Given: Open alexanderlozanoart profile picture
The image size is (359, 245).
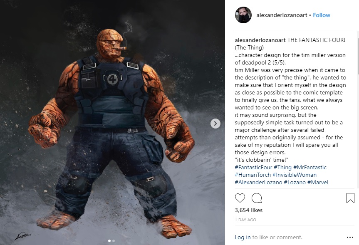Looking at the screenshot, I should pyautogui.click(x=243, y=15).
